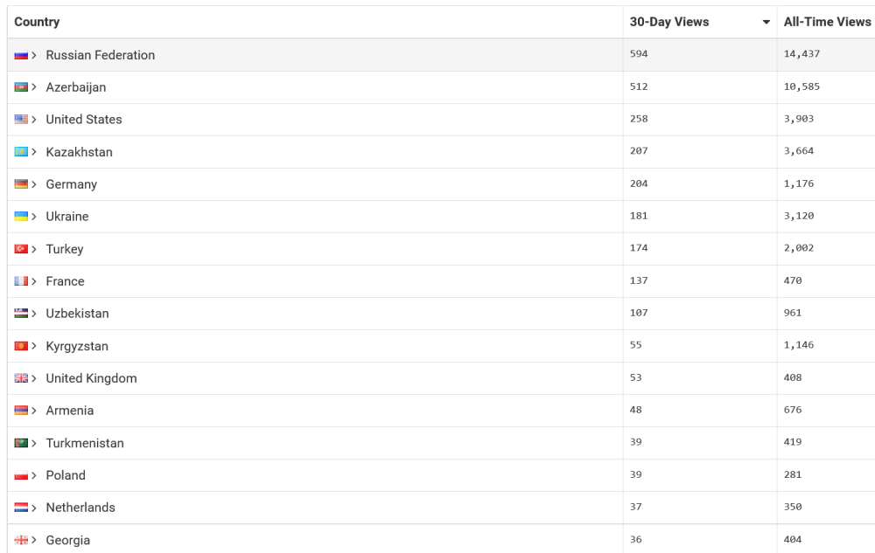This screenshot has height=553, width=875.
Task: Expand the Poland row chevron
Action: (x=35, y=475)
